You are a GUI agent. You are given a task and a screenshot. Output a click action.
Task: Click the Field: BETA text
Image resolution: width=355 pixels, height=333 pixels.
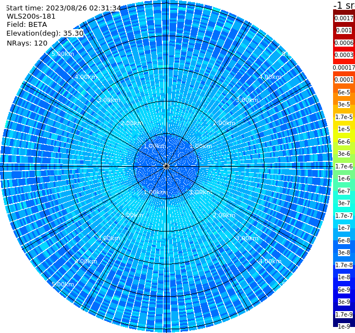click(x=27, y=25)
